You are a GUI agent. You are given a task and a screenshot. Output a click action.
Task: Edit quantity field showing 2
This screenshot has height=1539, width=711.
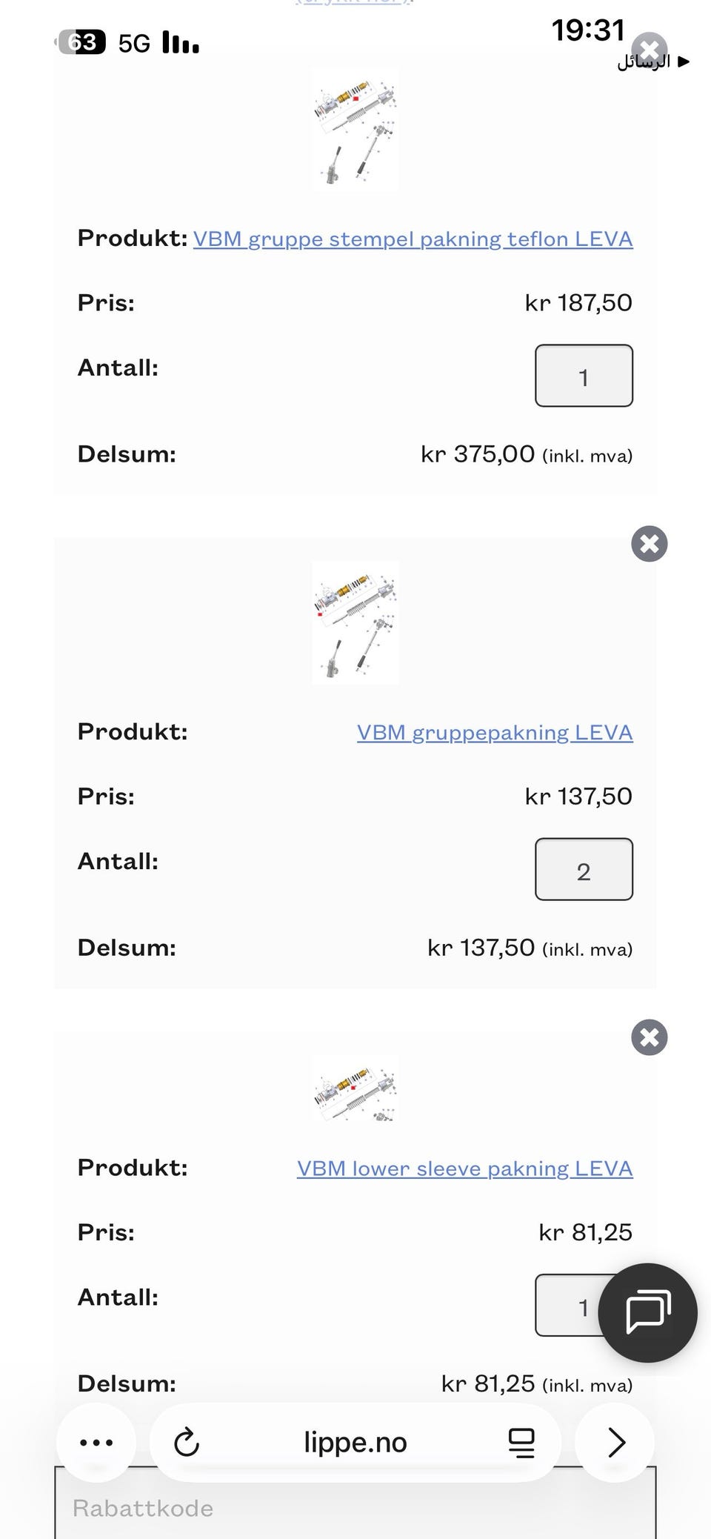pyautogui.click(x=583, y=869)
